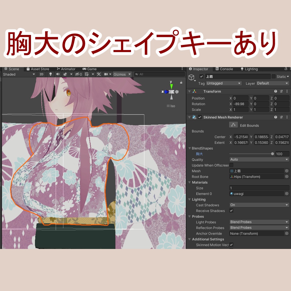Click the green Y axis gizmo cone
291x291 pixels.
coord(171,86)
